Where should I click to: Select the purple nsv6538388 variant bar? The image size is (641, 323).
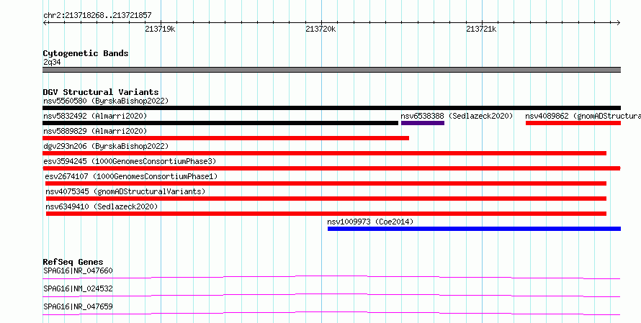pos(423,123)
